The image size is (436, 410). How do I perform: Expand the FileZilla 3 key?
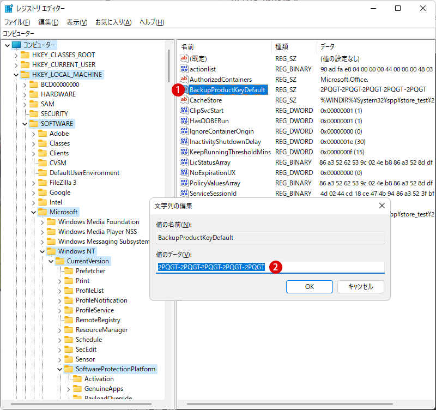(34, 183)
